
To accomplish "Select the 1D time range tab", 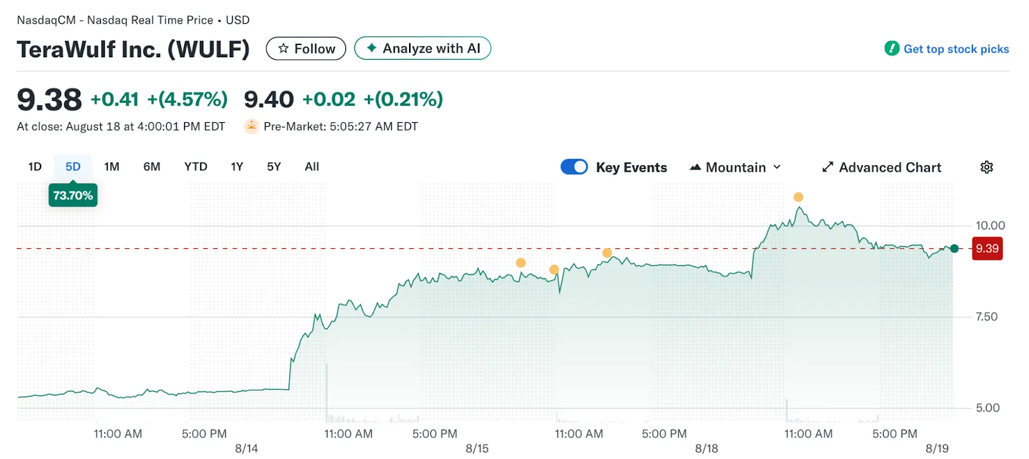I will 35,167.
